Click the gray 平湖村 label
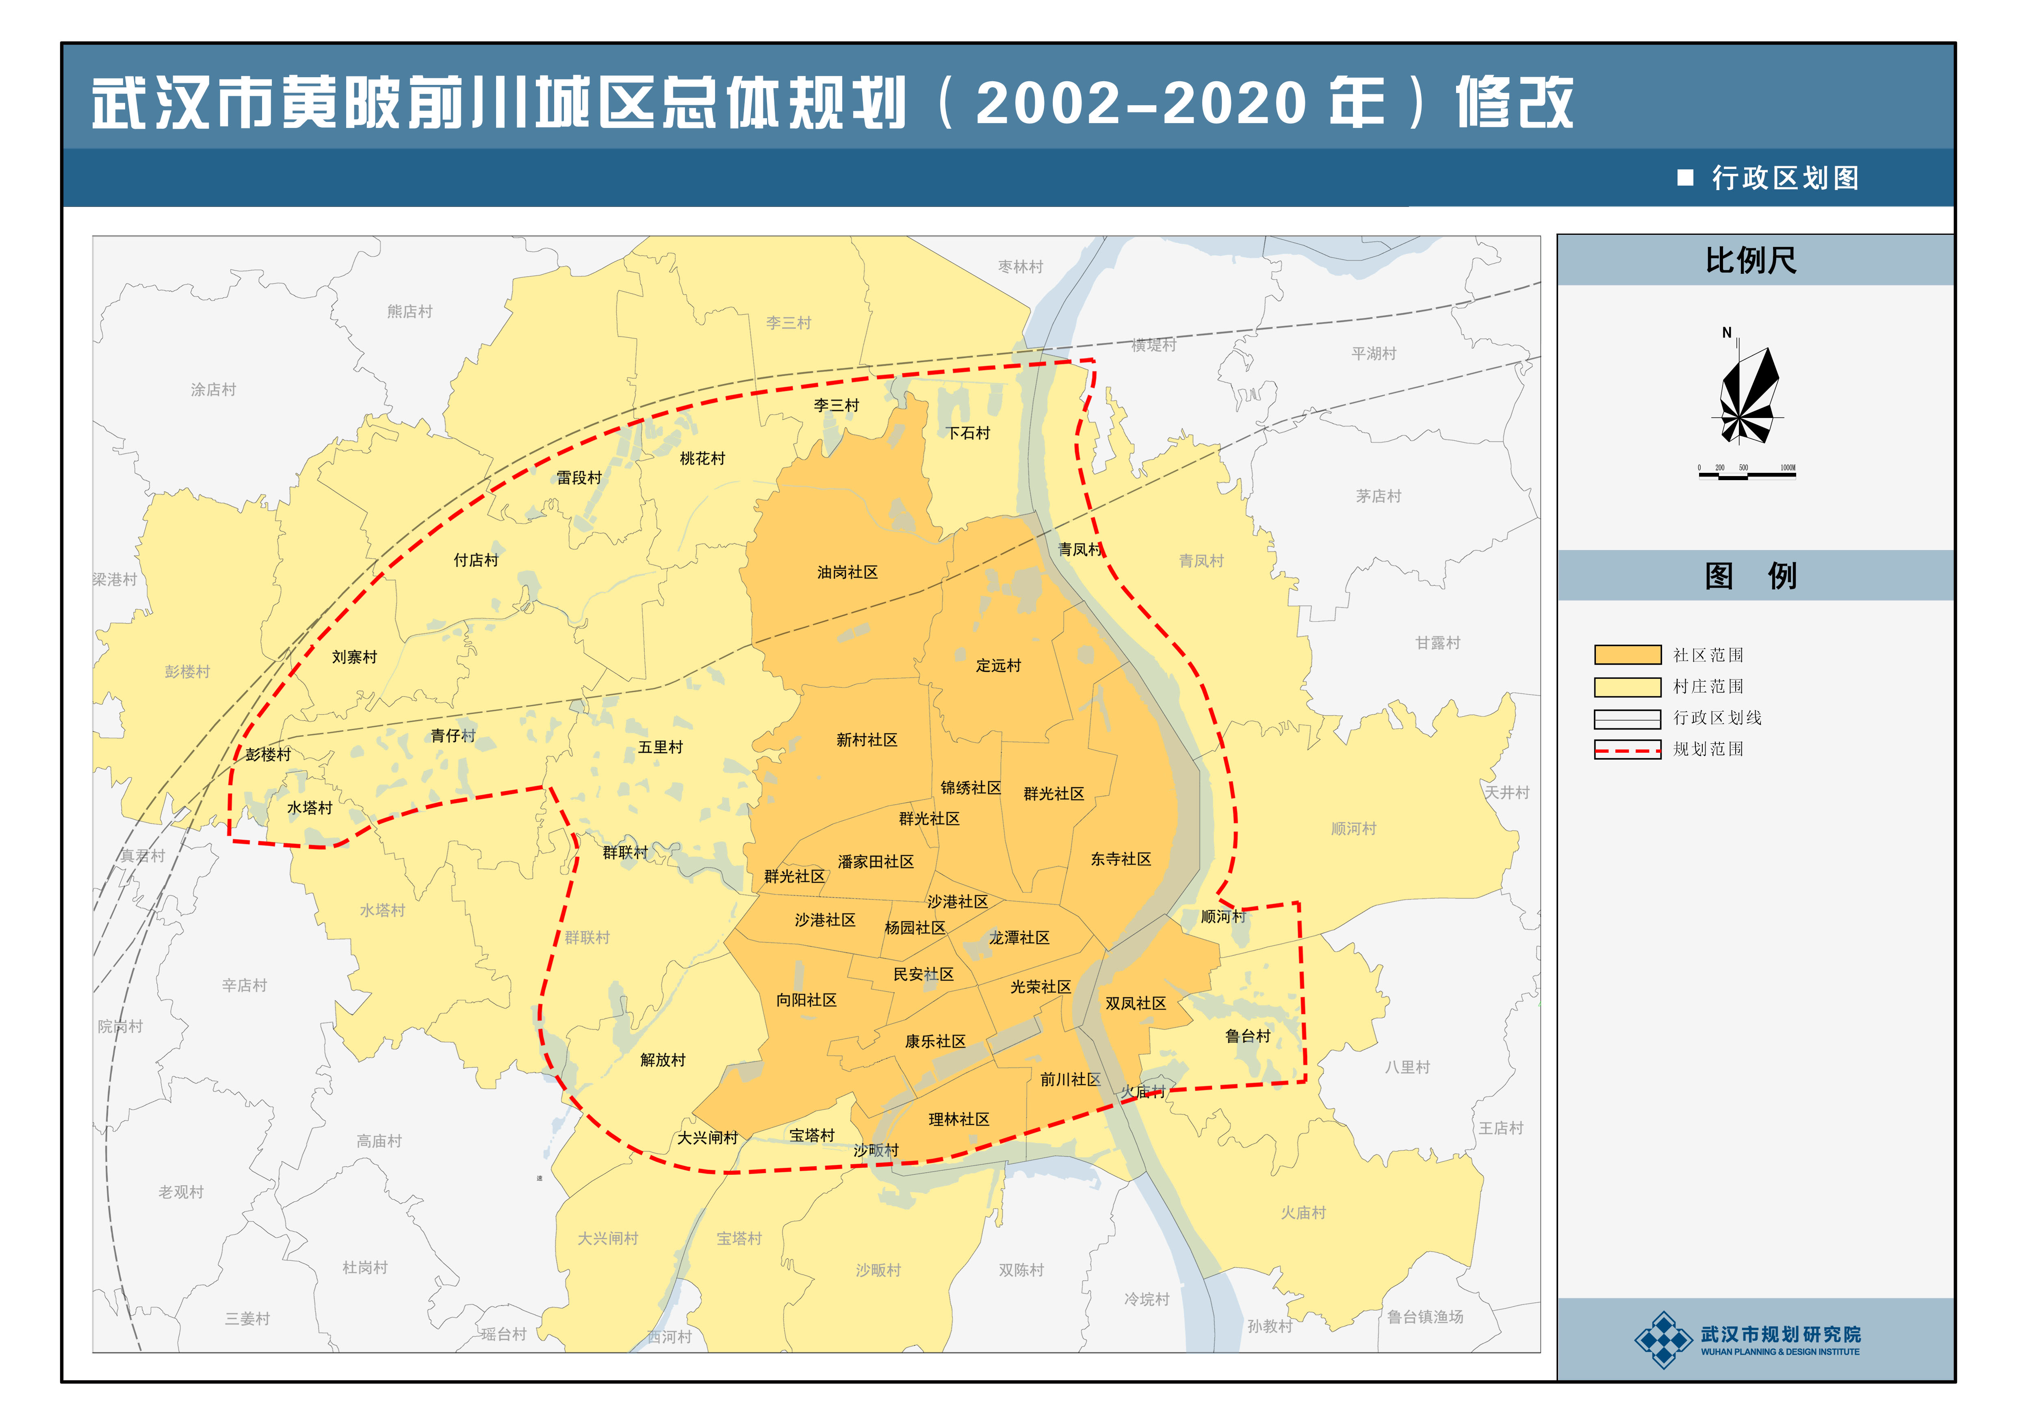Screen dimensions: 2018x1425 (x=1374, y=353)
